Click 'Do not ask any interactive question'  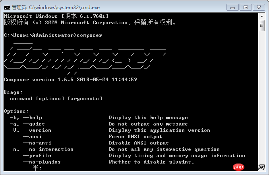(164, 149)
